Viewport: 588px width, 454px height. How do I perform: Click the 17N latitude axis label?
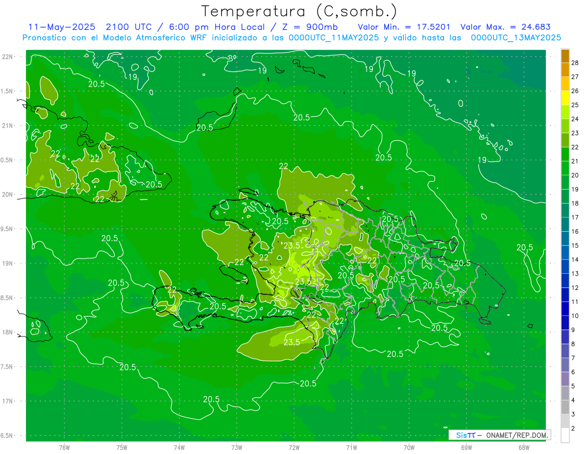click(7, 402)
